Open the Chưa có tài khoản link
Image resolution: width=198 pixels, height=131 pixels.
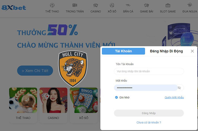(x=149, y=123)
